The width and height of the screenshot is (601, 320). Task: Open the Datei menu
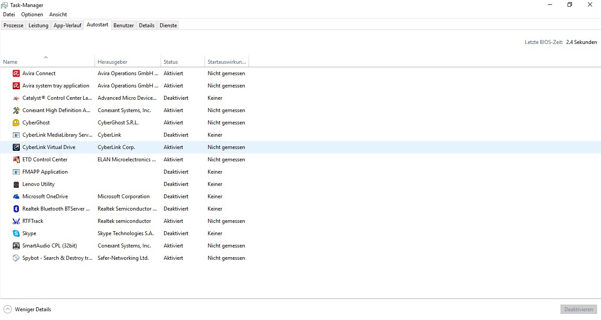pos(9,15)
